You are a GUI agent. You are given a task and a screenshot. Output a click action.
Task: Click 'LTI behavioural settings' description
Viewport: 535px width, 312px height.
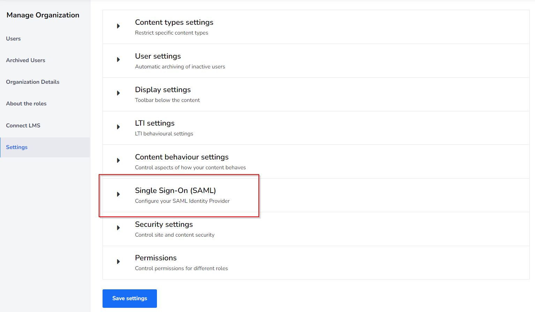point(164,134)
